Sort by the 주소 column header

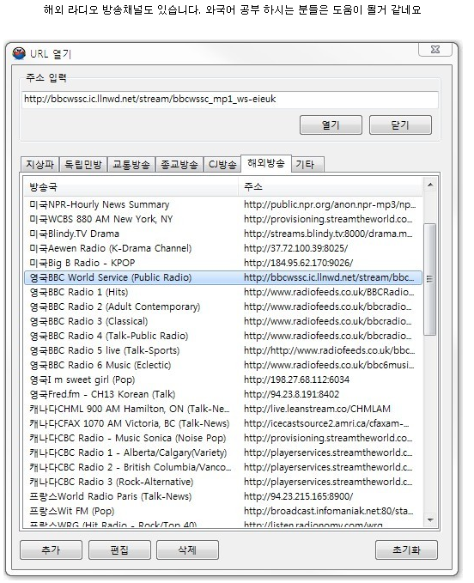330,186
